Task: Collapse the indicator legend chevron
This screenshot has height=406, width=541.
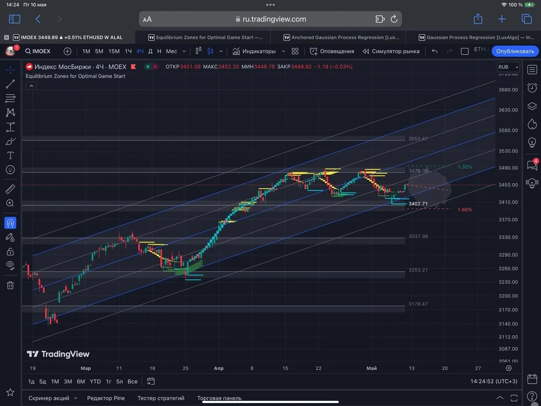Action: pos(31,86)
